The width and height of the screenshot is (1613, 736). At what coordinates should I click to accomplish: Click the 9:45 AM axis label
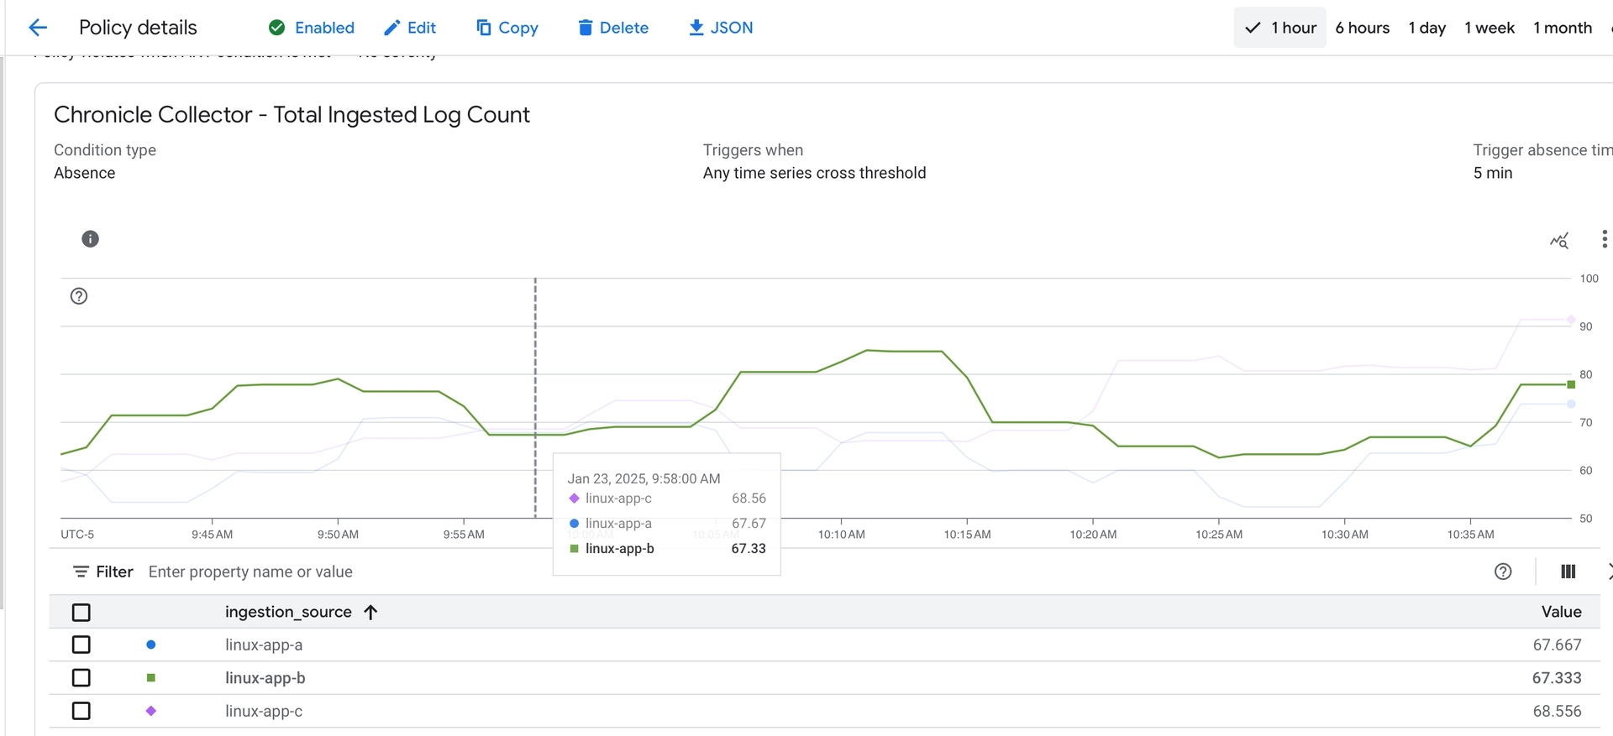pyautogui.click(x=212, y=535)
